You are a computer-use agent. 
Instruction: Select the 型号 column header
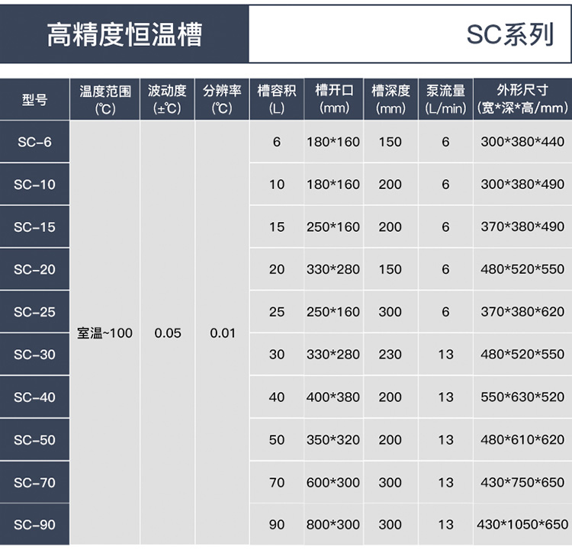coord(34,99)
